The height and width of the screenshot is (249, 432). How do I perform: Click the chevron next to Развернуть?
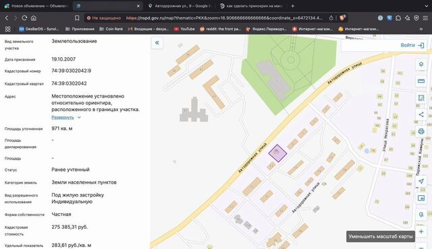[79, 118]
